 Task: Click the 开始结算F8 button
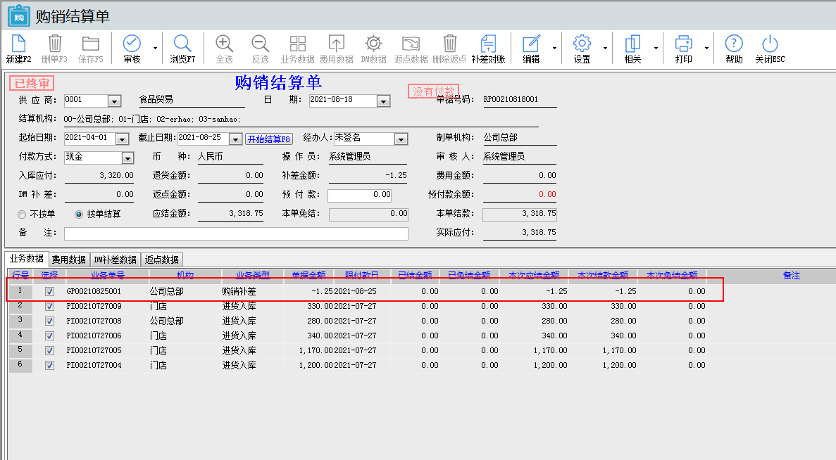(x=268, y=139)
